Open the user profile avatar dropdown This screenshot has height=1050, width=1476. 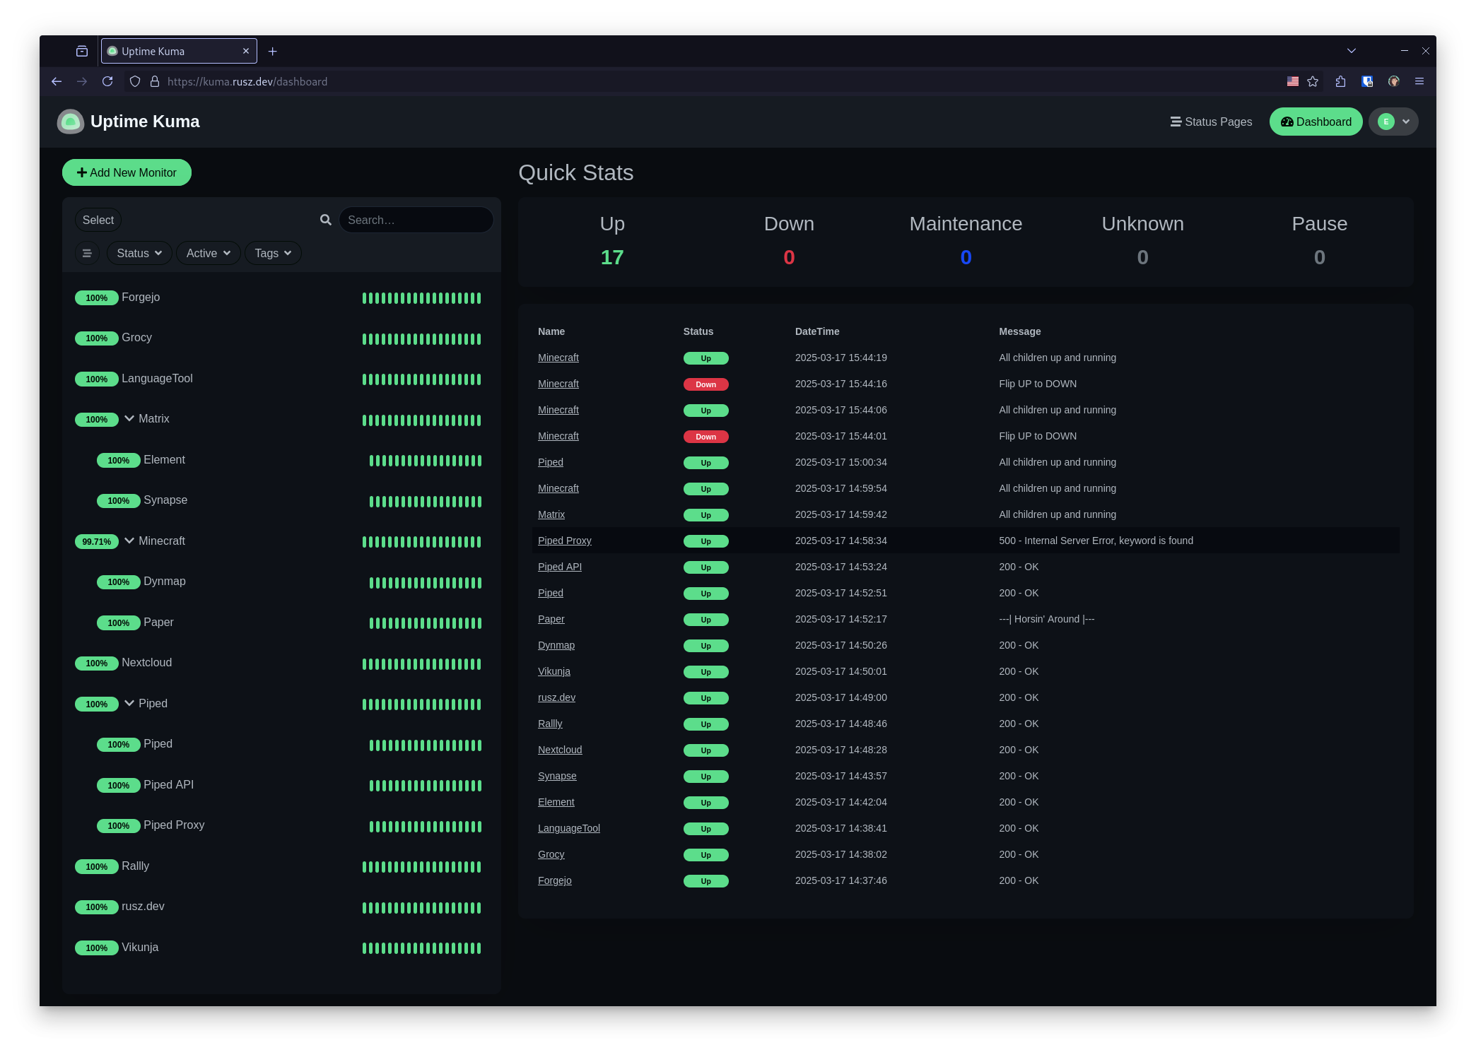1393,122
